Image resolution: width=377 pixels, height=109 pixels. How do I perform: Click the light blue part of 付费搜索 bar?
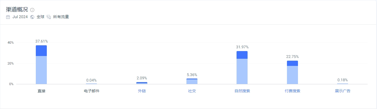coord(292,75)
